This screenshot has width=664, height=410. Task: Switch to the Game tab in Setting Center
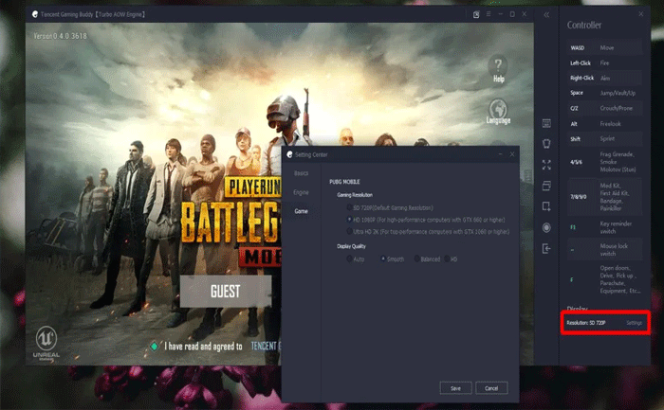(301, 211)
